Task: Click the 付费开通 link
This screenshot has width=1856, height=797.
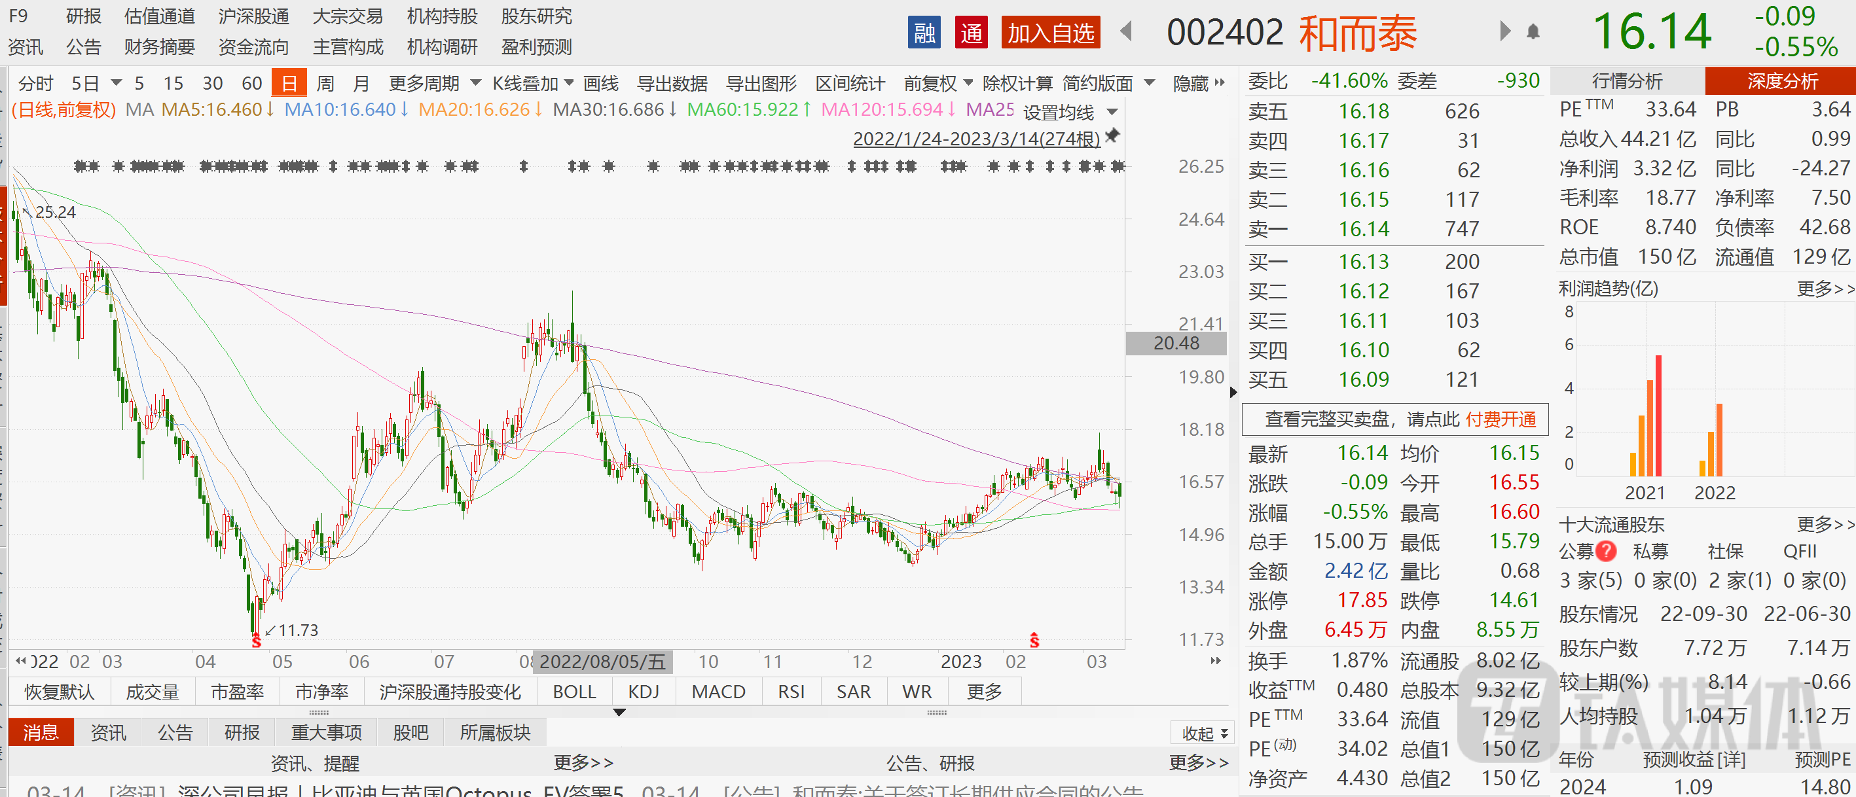Action: pos(1501,419)
